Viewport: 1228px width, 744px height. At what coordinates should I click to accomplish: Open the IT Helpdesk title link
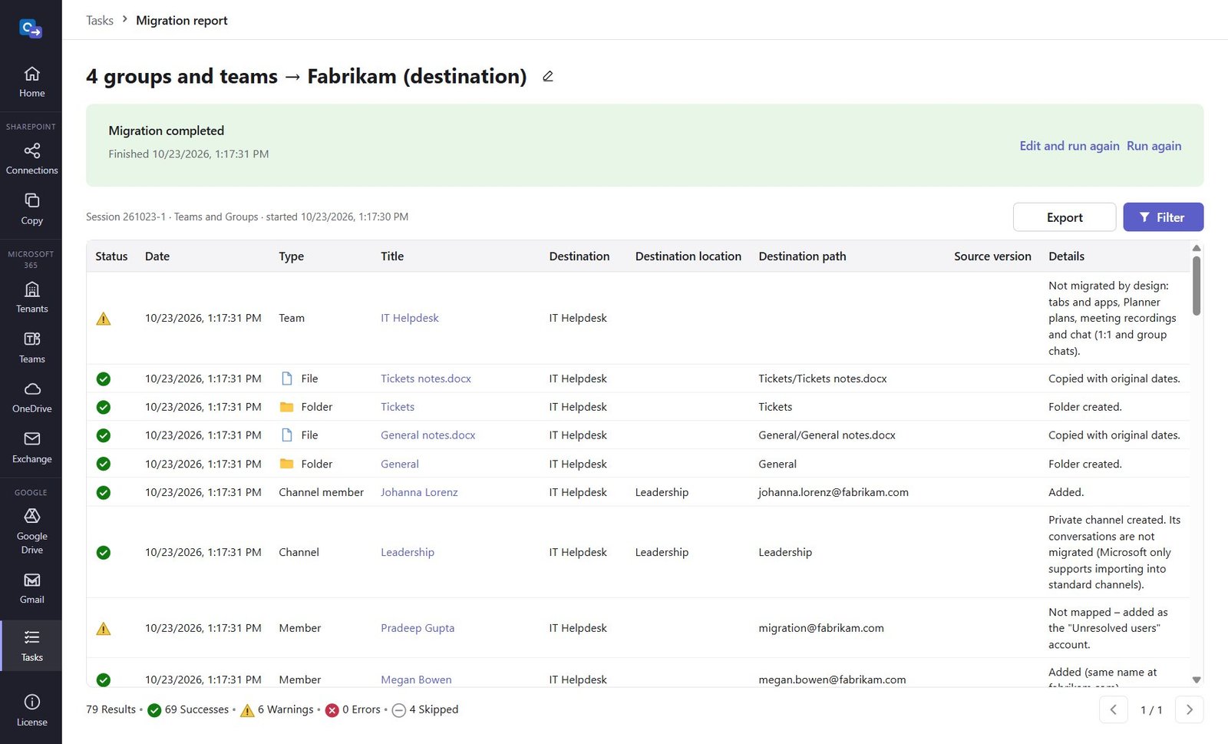pyautogui.click(x=410, y=318)
